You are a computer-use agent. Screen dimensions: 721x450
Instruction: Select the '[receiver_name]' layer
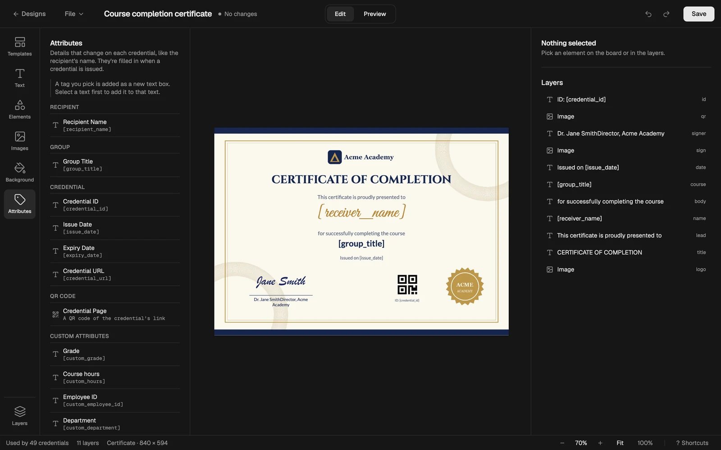click(626, 218)
